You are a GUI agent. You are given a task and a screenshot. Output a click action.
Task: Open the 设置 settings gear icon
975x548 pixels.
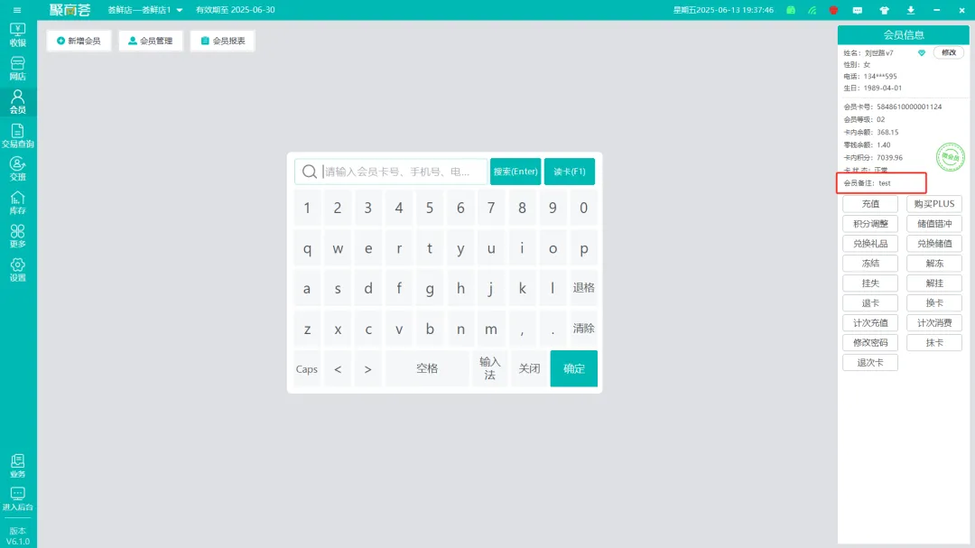[18, 270]
